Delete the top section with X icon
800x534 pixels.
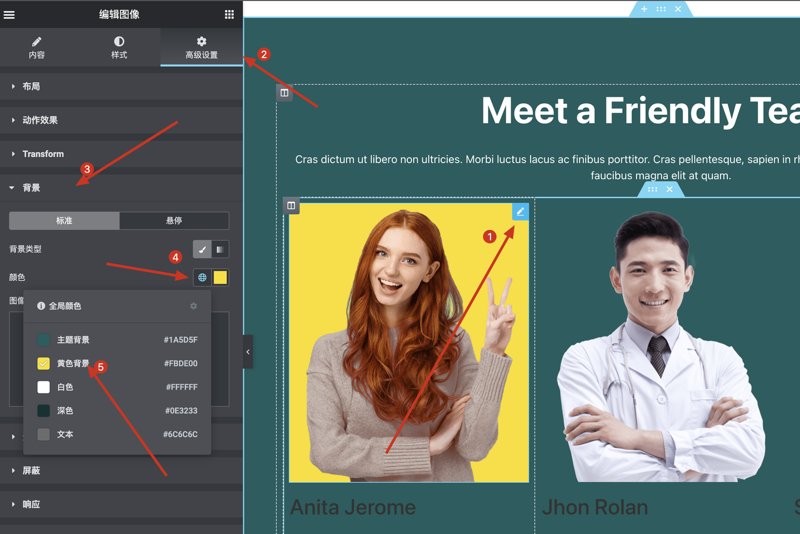click(678, 9)
